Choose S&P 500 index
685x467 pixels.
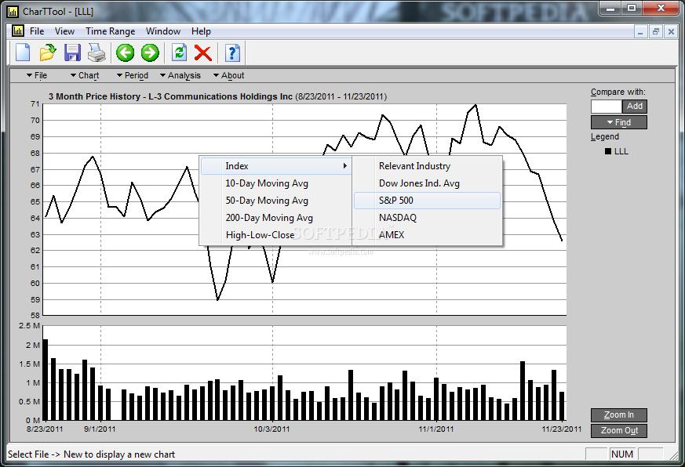coord(428,201)
